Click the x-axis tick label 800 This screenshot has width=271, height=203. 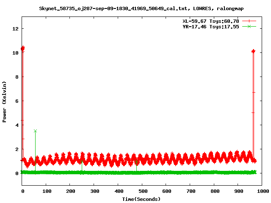tap(215, 191)
